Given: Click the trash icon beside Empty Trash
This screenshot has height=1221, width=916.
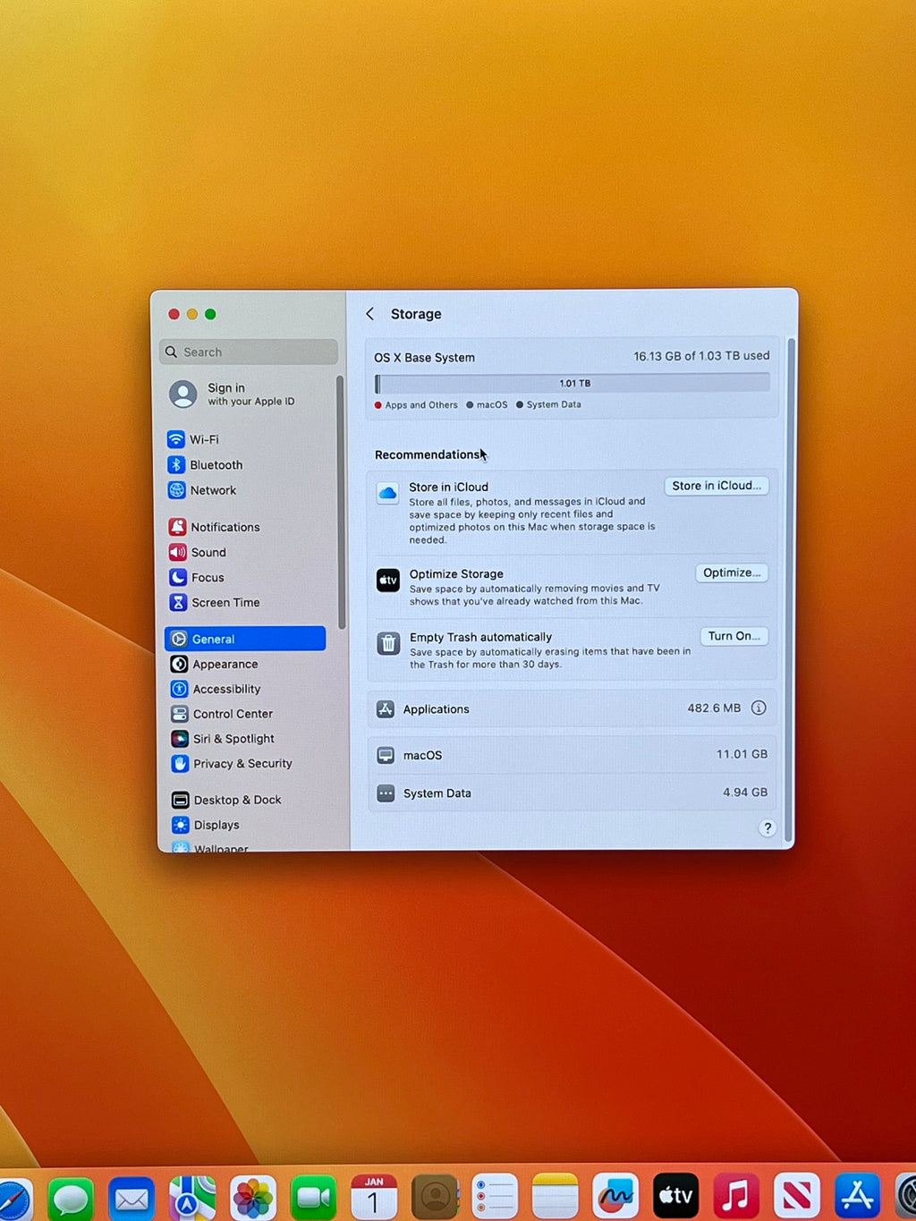Looking at the screenshot, I should point(388,643).
